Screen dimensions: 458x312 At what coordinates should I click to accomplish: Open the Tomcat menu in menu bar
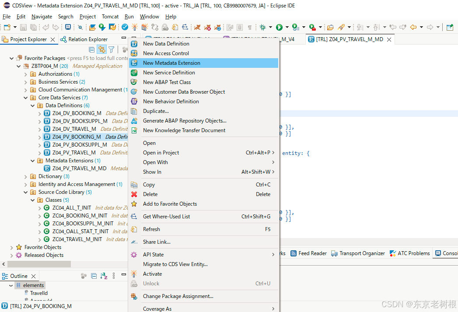(110, 17)
